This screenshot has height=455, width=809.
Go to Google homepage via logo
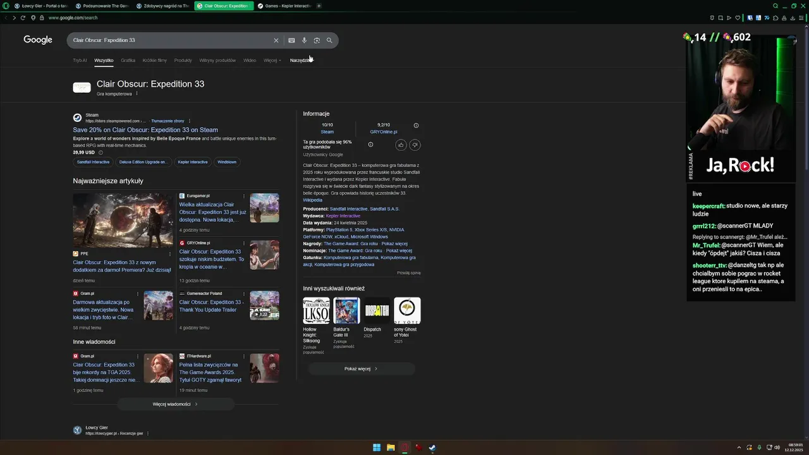[x=38, y=40]
